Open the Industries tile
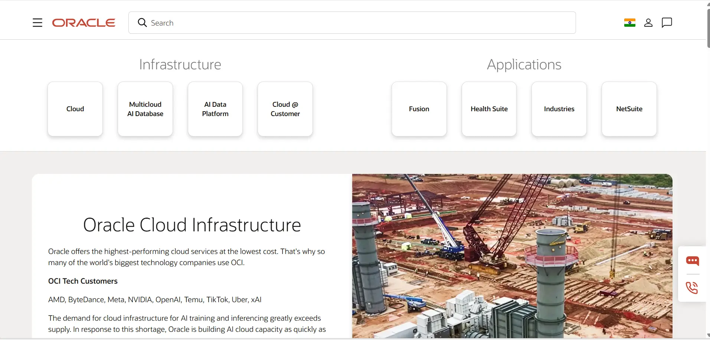The height and width of the screenshot is (340, 710). click(559, 109)
